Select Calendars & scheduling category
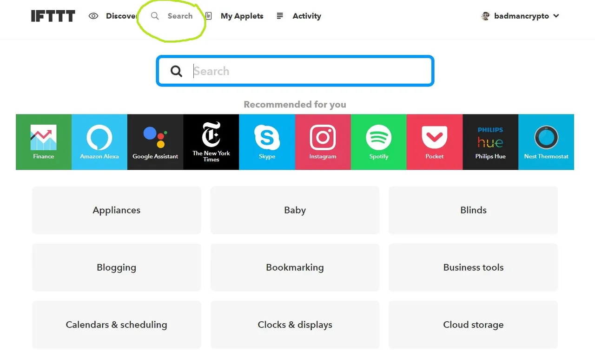Viewport: 595px width, 353px height. (116, 325)
